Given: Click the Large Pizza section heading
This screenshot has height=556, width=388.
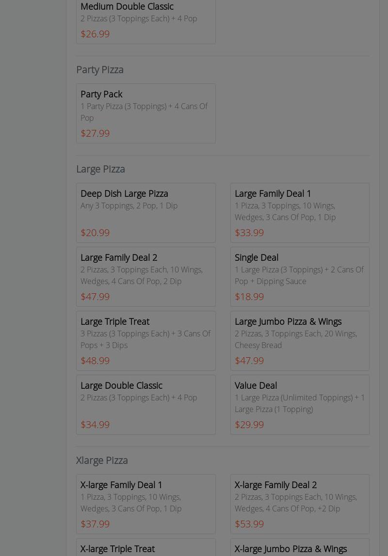Looking at the screenshot, I should click(100, 169).
